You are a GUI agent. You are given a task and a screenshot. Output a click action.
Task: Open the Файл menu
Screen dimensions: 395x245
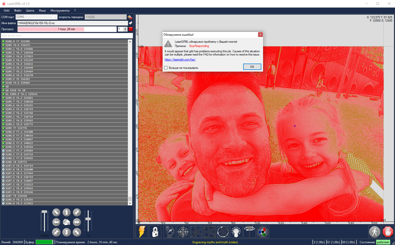tap(18, 11)
